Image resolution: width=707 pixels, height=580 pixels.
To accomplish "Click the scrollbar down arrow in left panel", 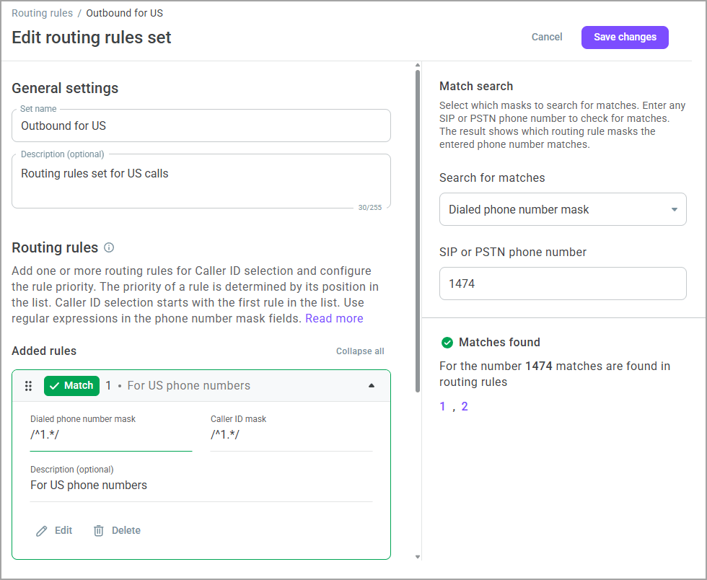I will [417, 557].
